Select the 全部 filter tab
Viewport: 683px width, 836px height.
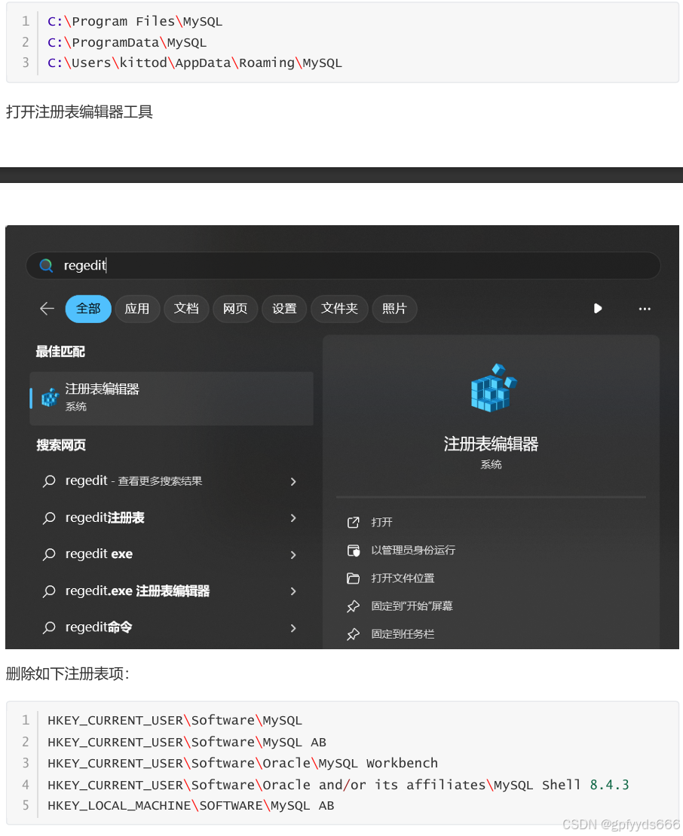click(x=88, y=309)
